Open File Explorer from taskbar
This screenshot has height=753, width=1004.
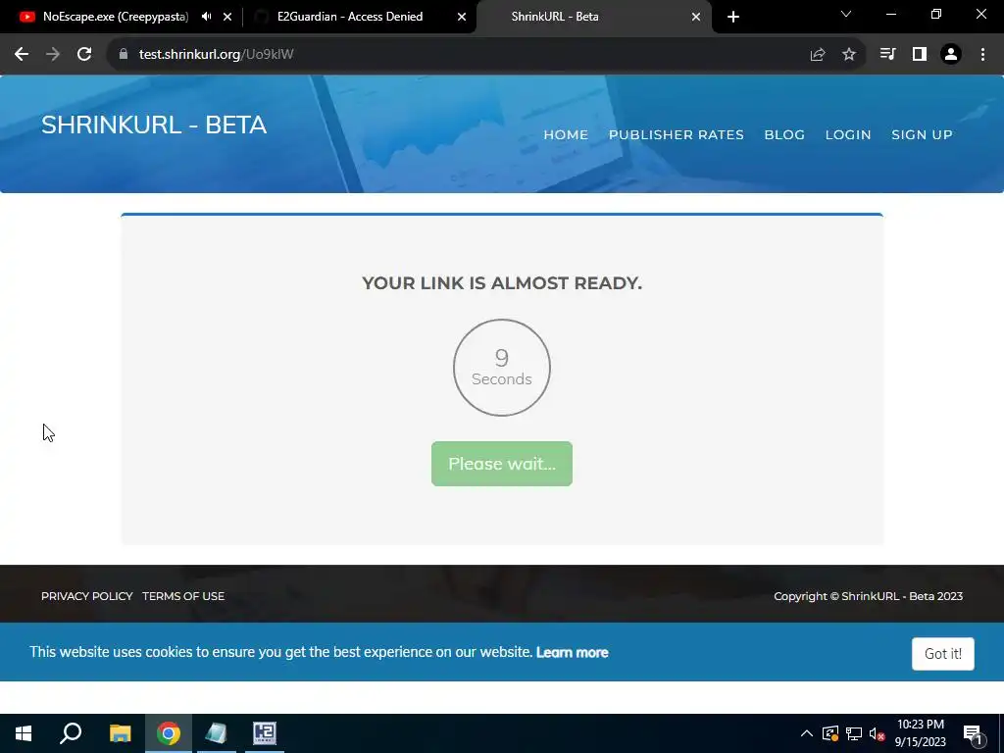click(120, 733)
